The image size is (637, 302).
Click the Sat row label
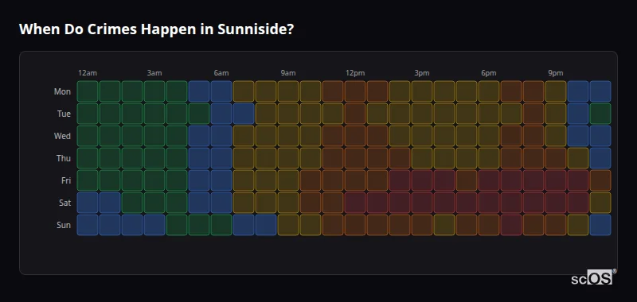[65, 203]
